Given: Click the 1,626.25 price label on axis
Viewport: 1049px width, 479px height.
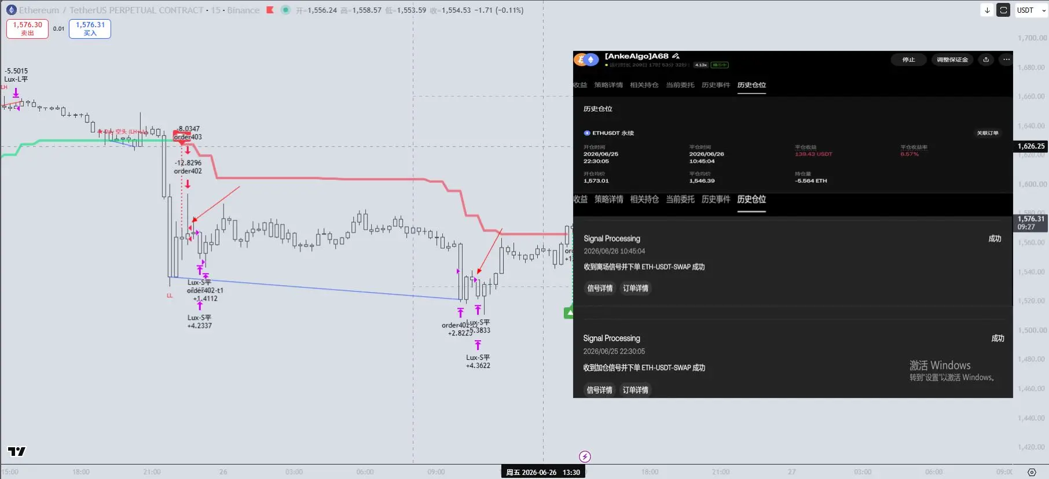Looking at the screenshot, I should pos(1031,146).
